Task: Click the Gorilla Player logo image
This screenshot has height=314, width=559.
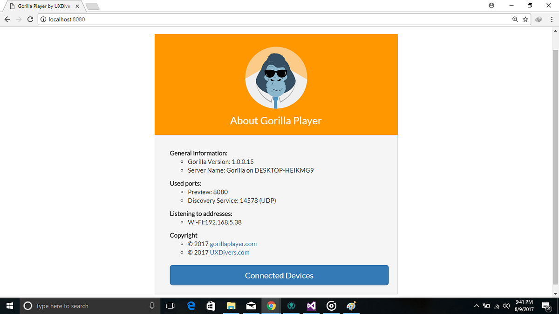Action: [276, 78]
